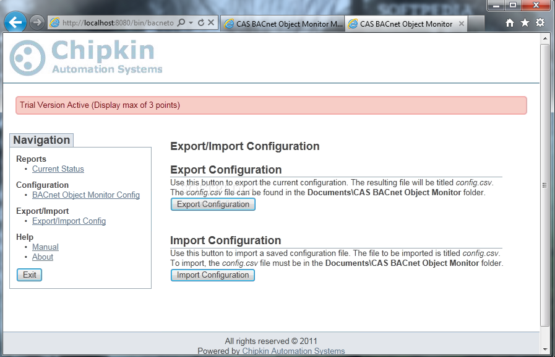The height and width of the screenshot is (357, 555).
Task: Click the scrollbar up arrow
Action: pos(544,38)
